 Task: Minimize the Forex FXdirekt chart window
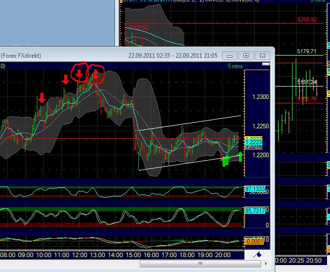pos(230,55)
